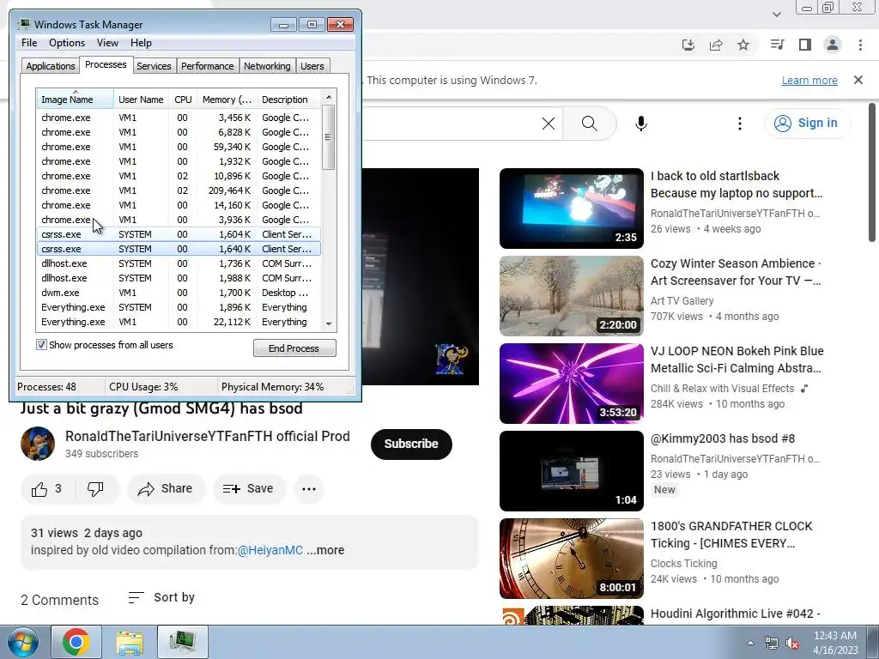Switch to Chrome in the taskbar

click(x=76, y=642)
